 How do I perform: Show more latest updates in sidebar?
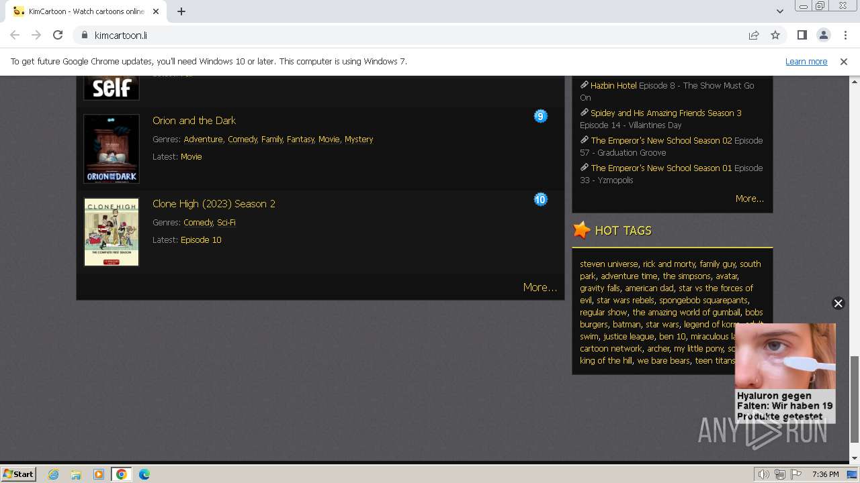pos(750,199)
